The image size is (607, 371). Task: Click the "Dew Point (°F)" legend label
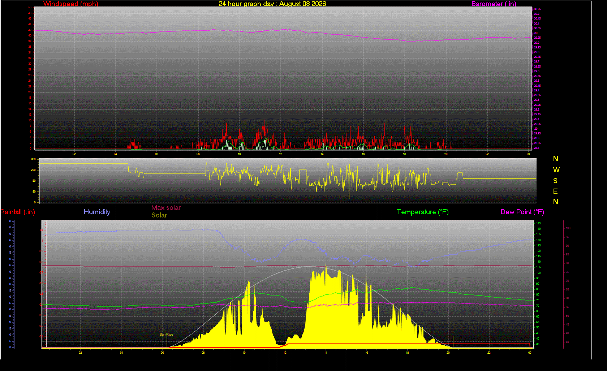coord(522,212)
